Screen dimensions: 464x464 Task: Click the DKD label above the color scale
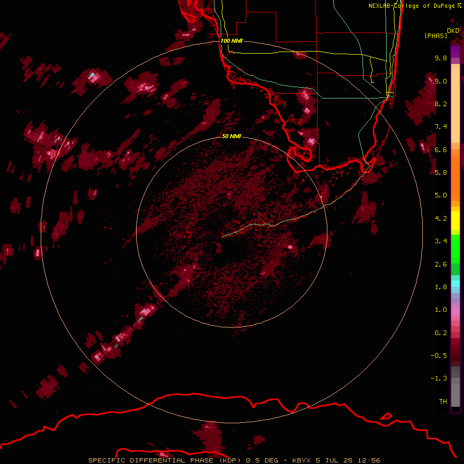(x=453, y=31)
